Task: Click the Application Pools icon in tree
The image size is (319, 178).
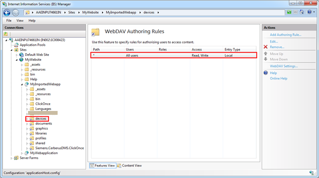Action: click(x=16, y=45)
